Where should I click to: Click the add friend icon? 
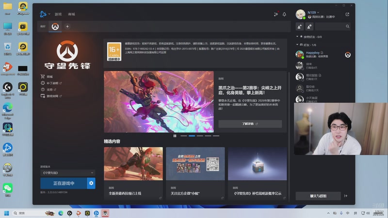point(300,27)
